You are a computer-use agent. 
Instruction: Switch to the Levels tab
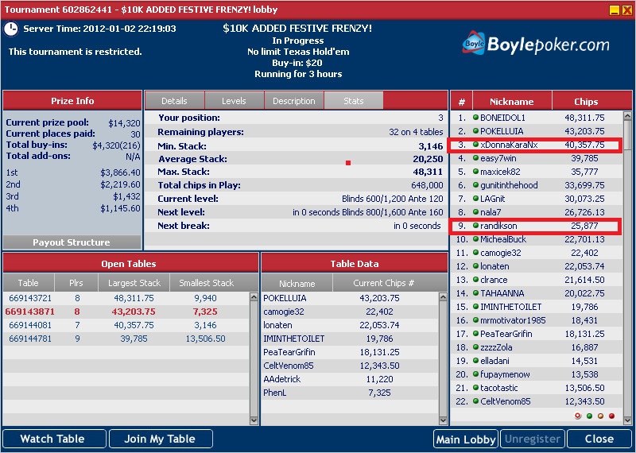234,101
